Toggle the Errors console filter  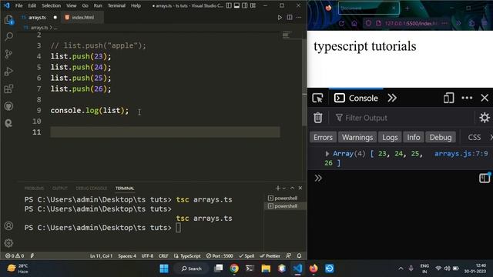coord(323,137)
